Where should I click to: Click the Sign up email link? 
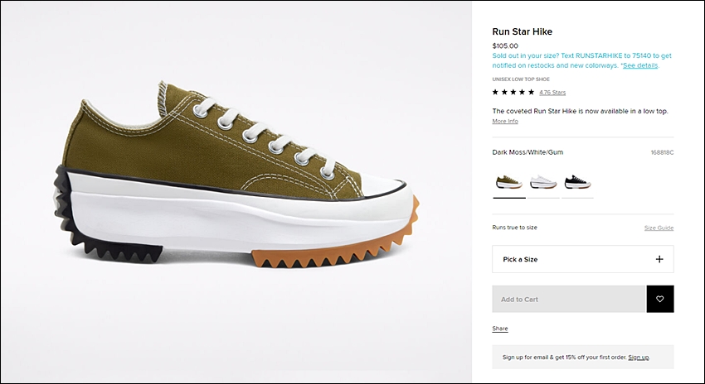(639, 357)
